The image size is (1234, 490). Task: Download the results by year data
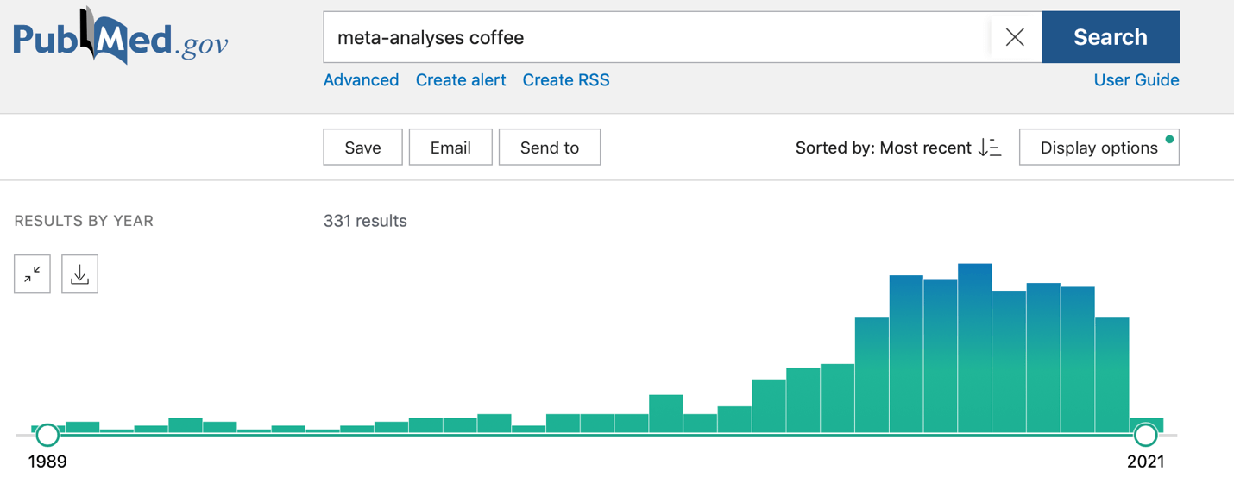coord(79,274)
